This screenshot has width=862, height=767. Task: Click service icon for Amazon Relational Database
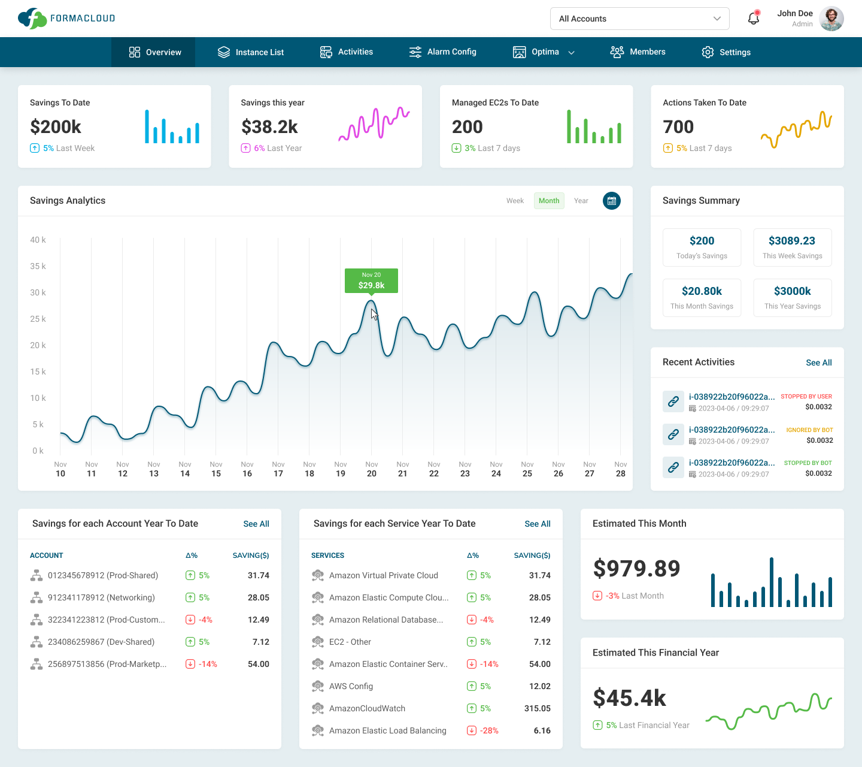(318, 620)
